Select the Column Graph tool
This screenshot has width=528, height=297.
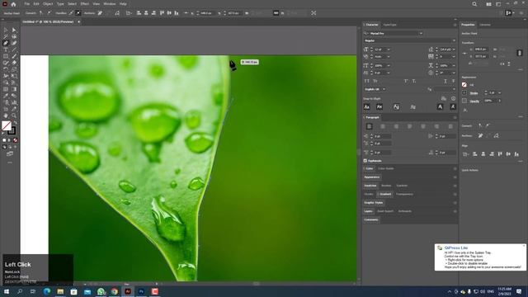coord(14,102)
